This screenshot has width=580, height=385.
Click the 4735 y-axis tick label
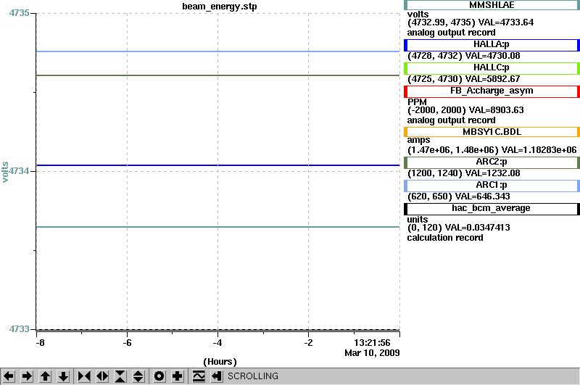[x=20, y=13]
